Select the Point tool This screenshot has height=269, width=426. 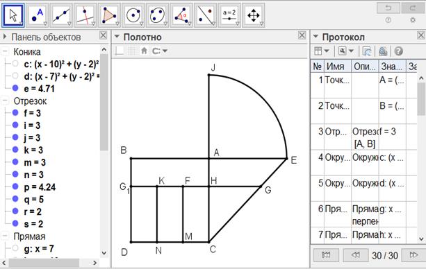[38, 15]
